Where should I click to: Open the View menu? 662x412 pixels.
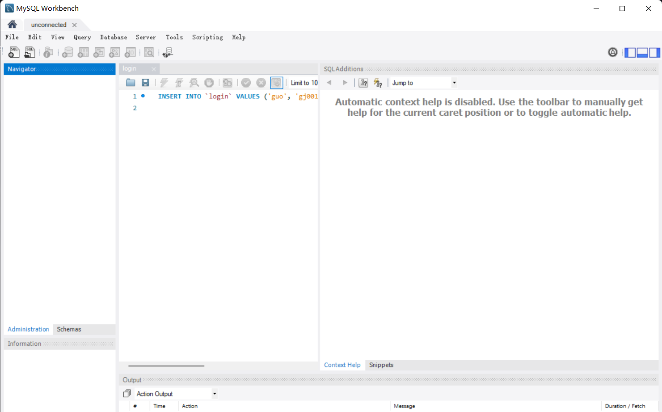coord(58,37)
